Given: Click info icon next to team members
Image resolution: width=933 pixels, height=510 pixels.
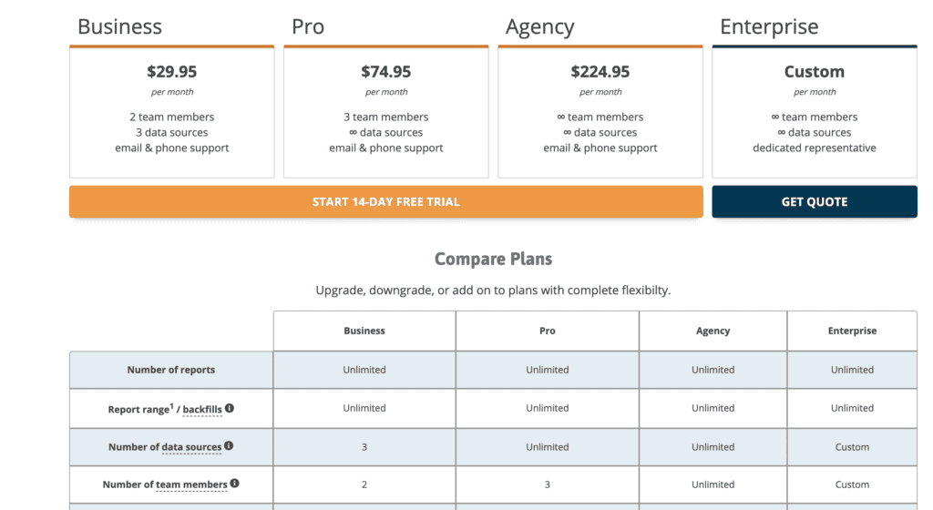Looking at the screenshot, I should click(x=235, y=484).
